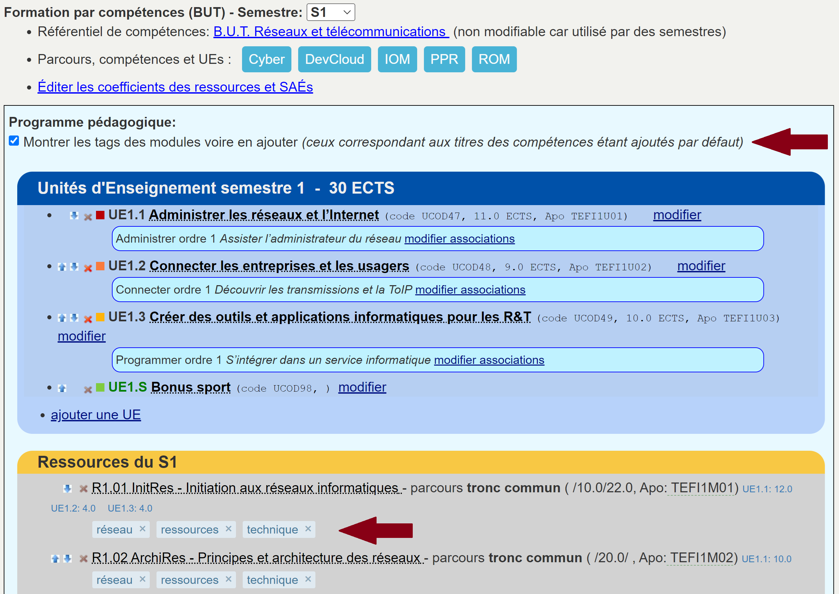Modifier associations for Connecter ordre 1

coord(470,290)
